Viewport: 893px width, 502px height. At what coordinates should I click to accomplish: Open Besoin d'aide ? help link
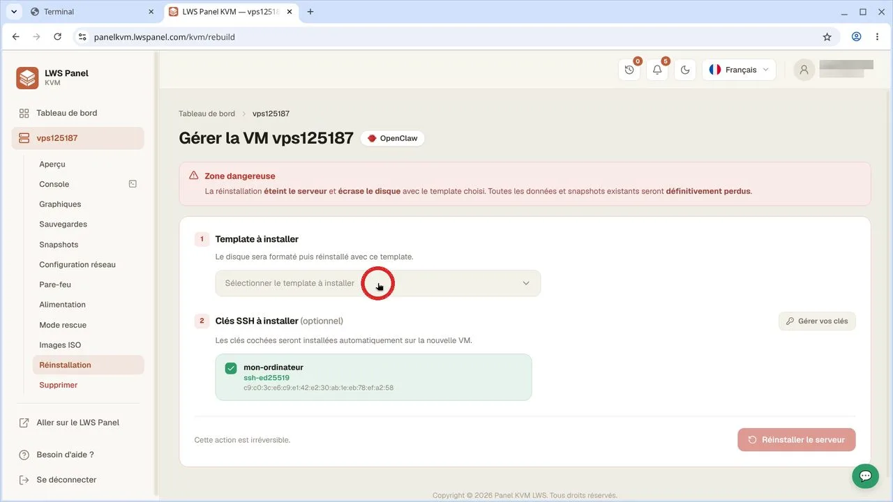coord(65,455)
